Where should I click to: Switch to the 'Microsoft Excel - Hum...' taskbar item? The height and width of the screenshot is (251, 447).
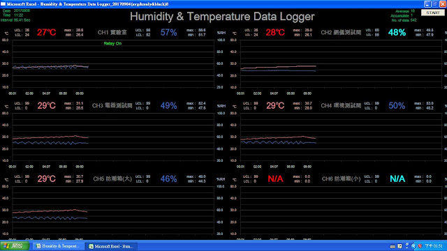[x=111, y=246]
